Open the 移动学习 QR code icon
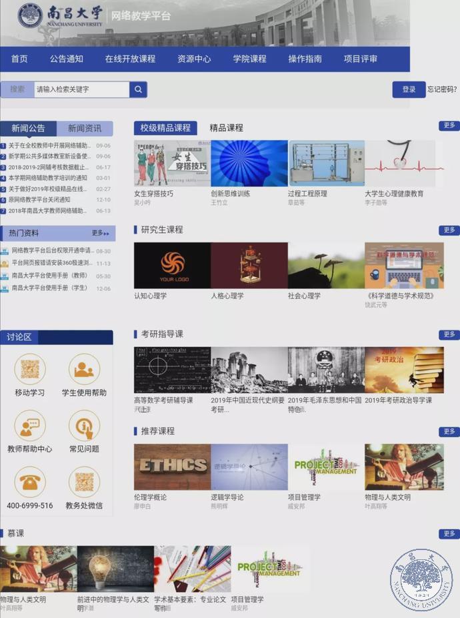Image resolution: width=460 pixels, height=618 pixels. tap(30, 369)
